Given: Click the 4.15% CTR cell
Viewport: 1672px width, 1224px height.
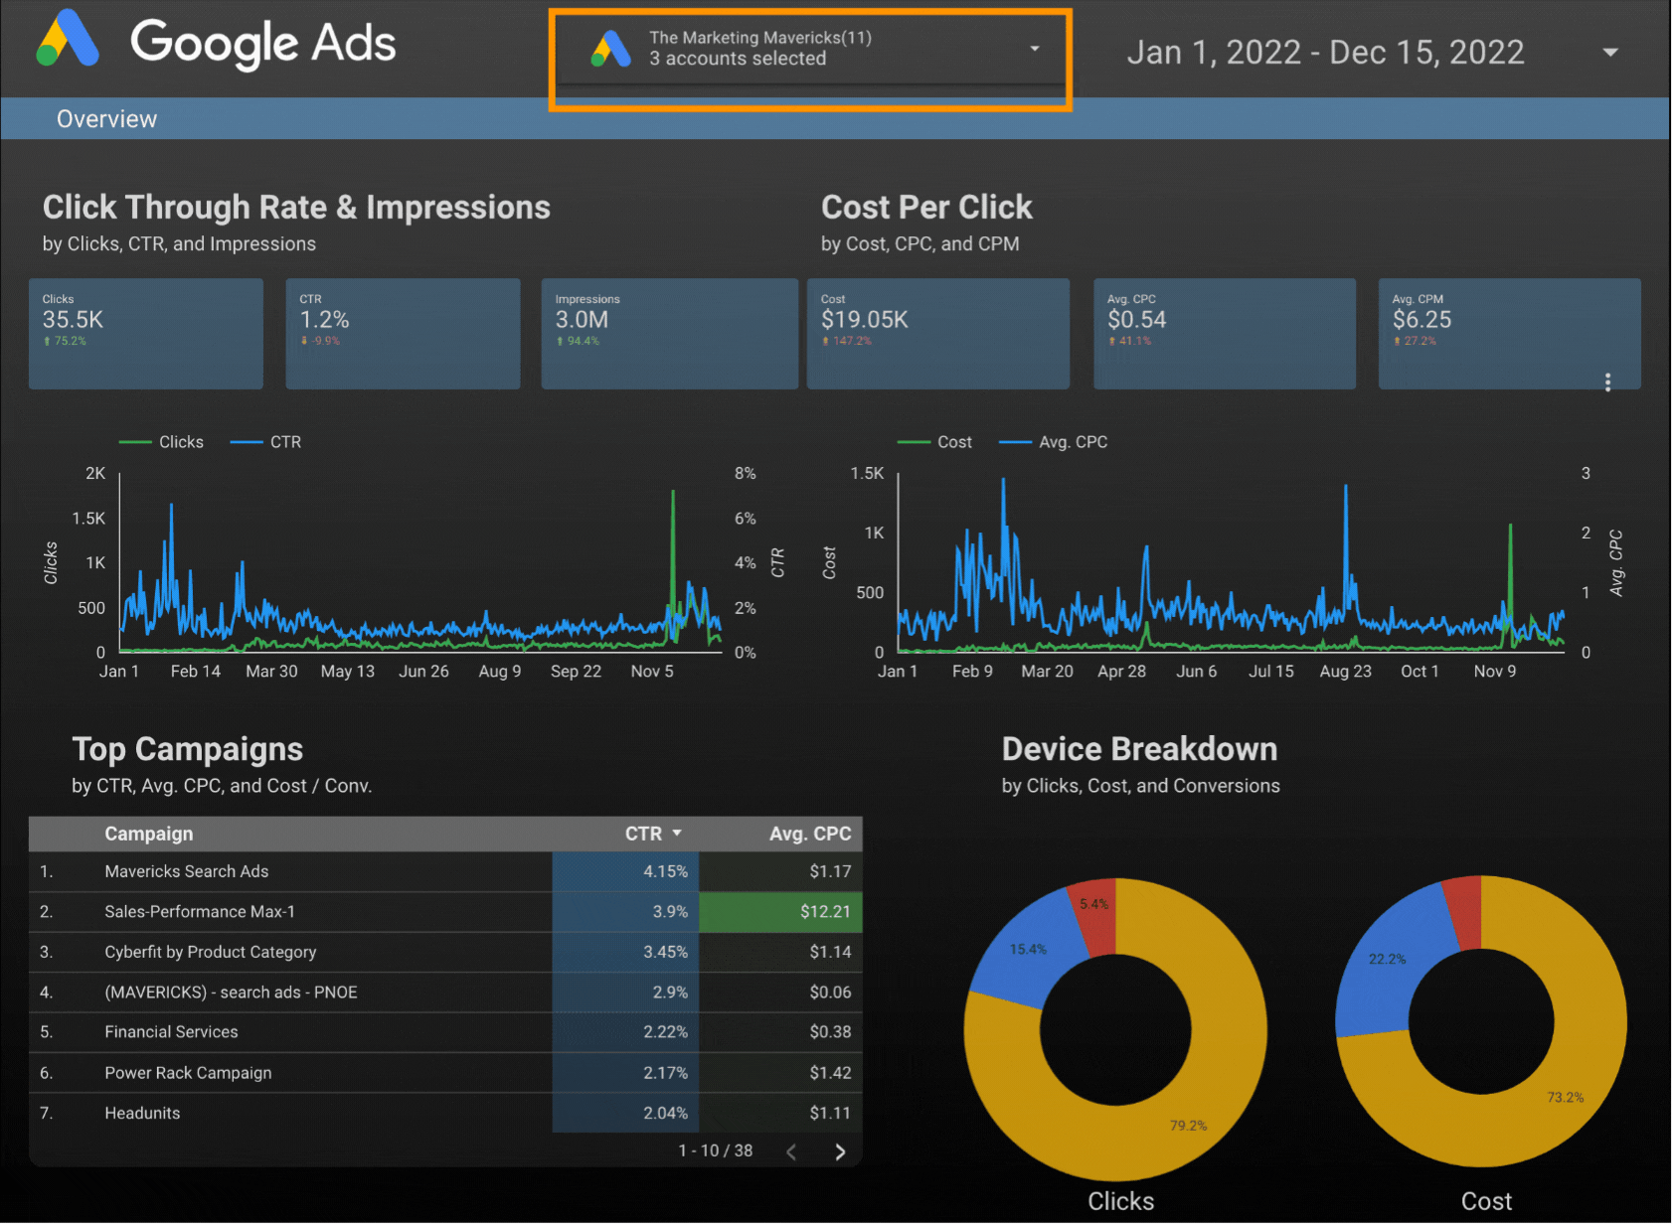Looking at the screenshot, I should [x=625, y=871].
